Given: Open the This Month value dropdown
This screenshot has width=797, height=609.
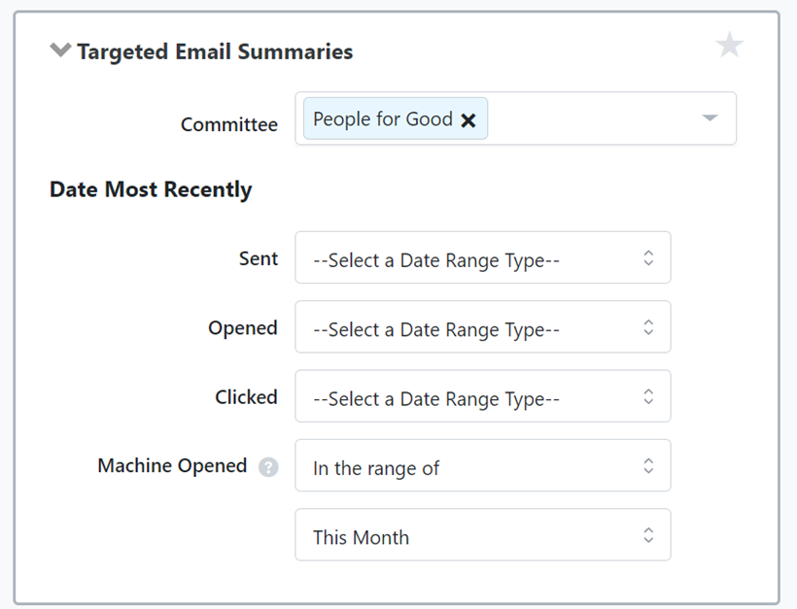Looking at the screenshot, I should [483, 534].
